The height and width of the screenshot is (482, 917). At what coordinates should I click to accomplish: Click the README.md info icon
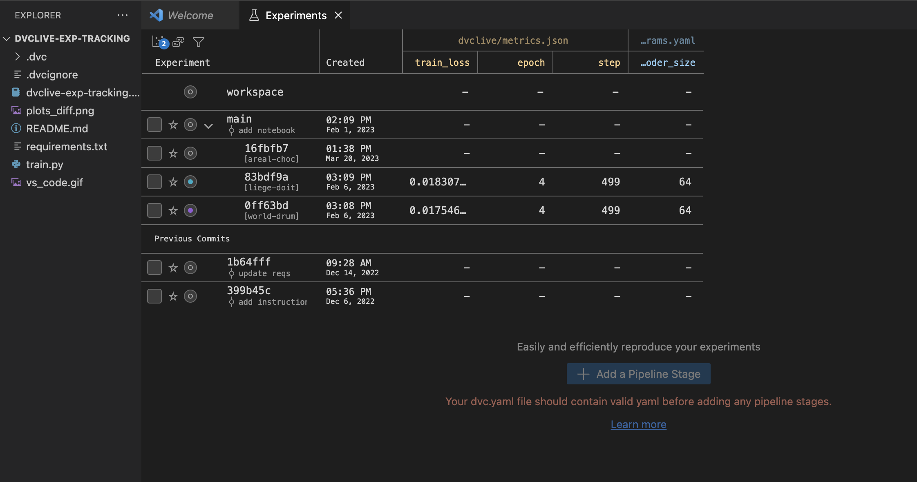click(16, 128)
